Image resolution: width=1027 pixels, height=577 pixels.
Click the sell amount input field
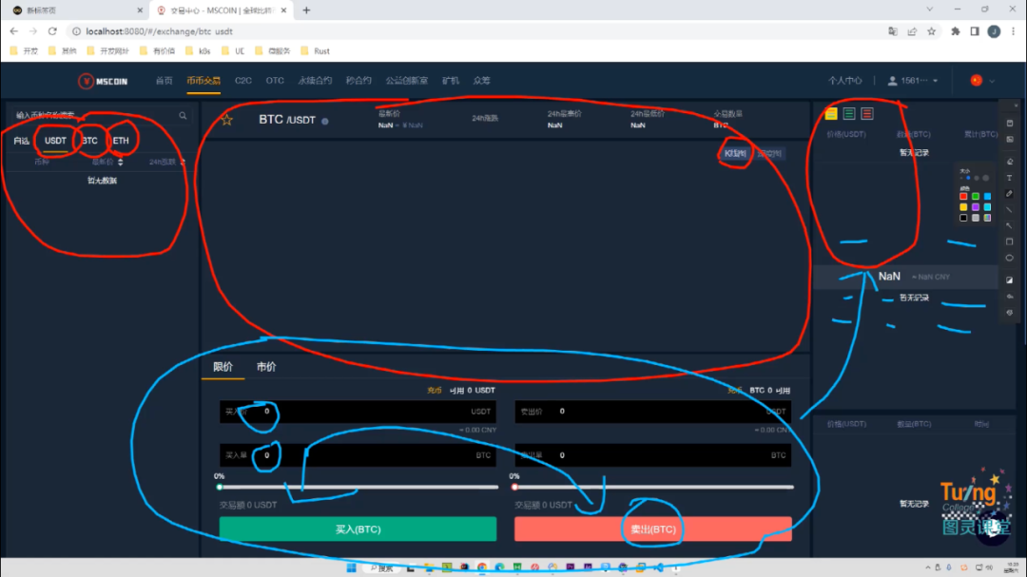[653, 455]
